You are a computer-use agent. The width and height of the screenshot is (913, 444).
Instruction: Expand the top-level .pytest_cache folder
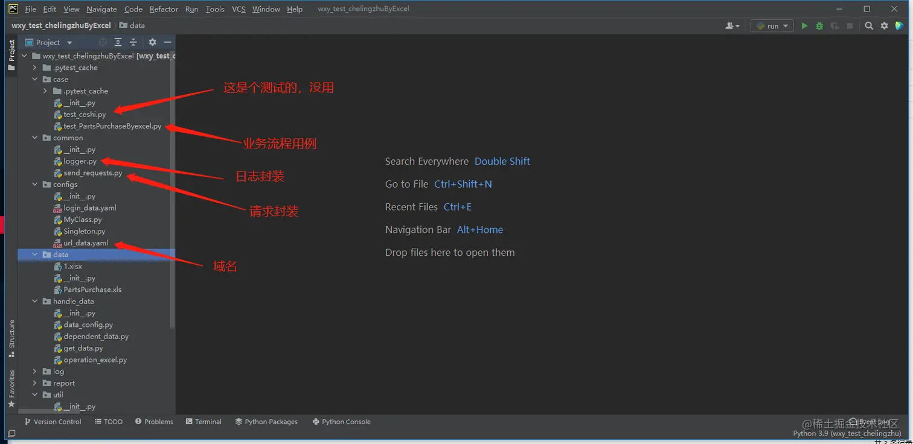point(35,68)
